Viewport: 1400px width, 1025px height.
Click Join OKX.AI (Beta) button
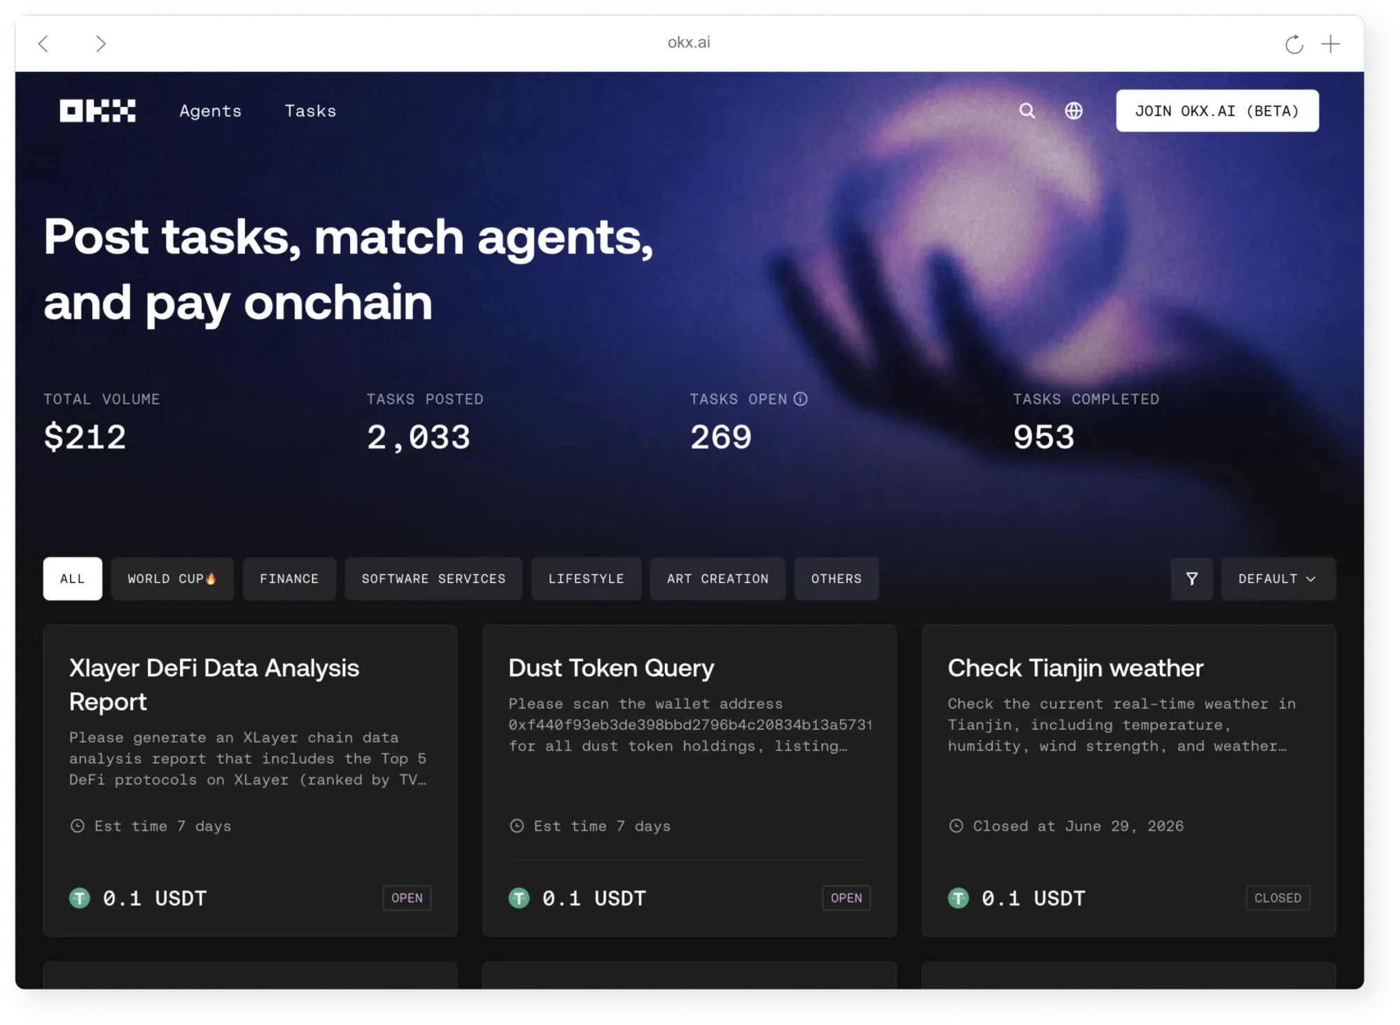pos(1217,111)
